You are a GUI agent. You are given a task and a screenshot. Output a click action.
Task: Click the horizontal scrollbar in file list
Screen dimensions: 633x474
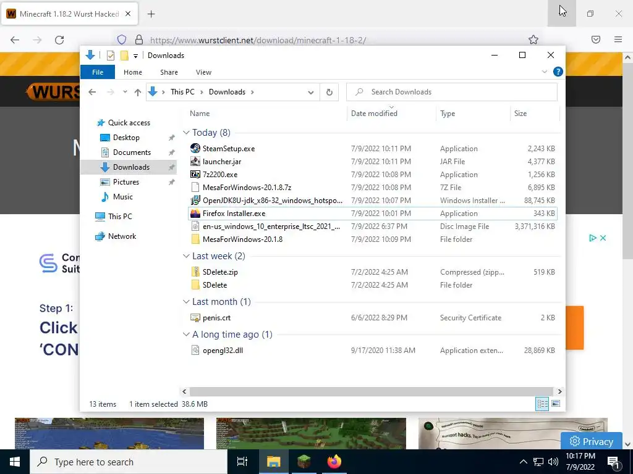point(371,391)
